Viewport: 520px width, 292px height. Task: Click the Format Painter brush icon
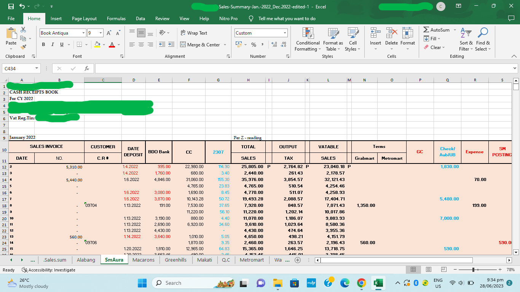23,47
